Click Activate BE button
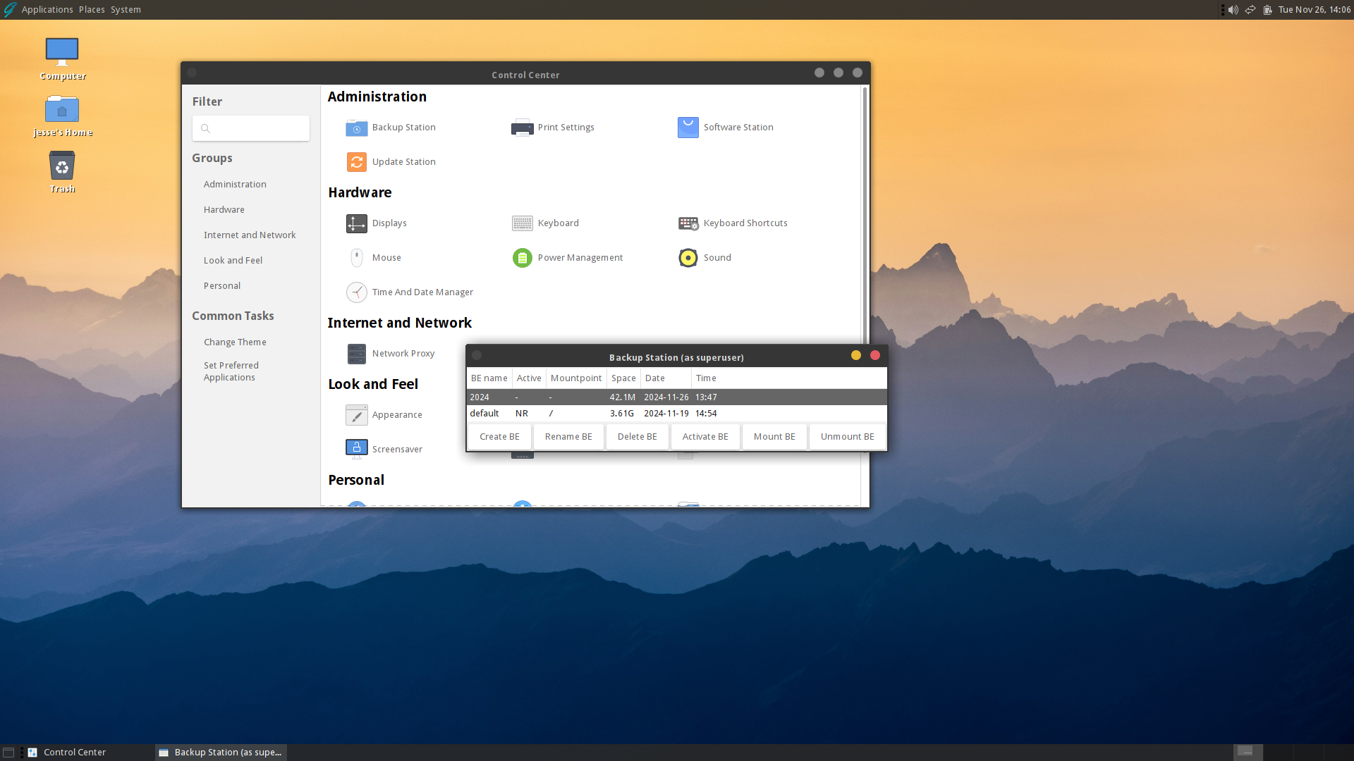Image resolution: width=1354 pixels, height=761 pixels. [x=705, y=437]
